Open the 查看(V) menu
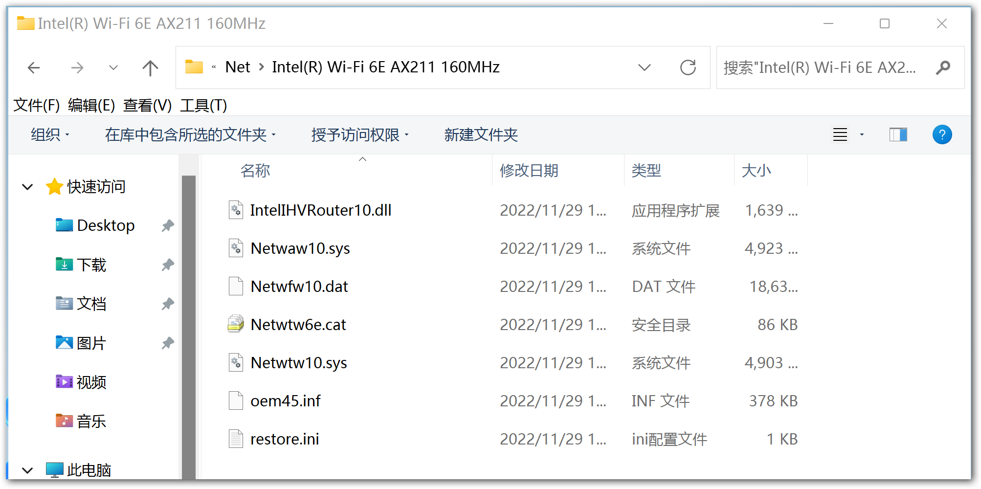The image size is (981, 489). tap(147, 105)
